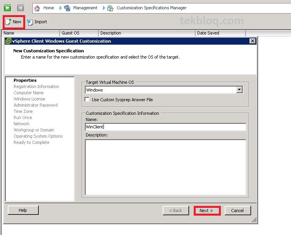Click the dialog resize grip corner
Image resolution: width=291 pixels, height=235 pixels.
point(254,220)
